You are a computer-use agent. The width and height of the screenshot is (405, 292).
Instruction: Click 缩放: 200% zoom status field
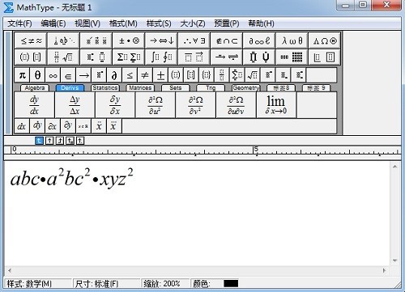[x=165, y=283]
